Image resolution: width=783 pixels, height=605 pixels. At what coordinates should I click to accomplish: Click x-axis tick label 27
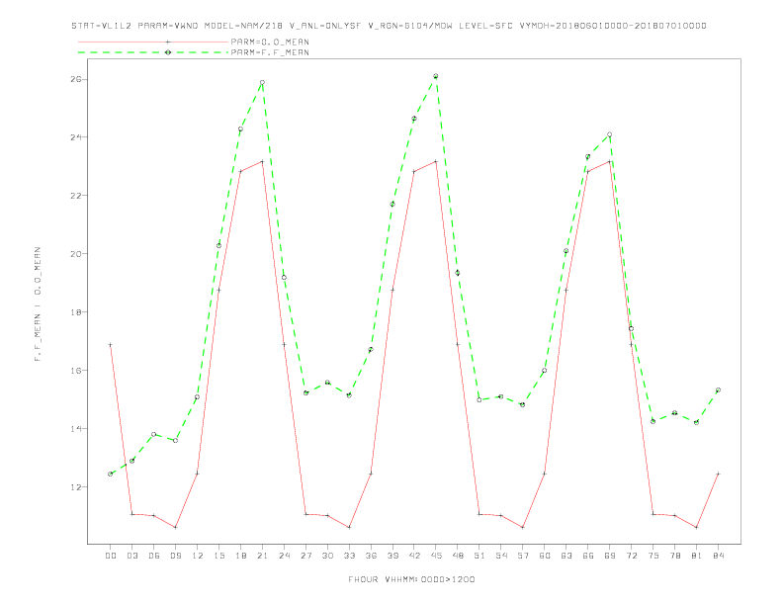point(305,556)
